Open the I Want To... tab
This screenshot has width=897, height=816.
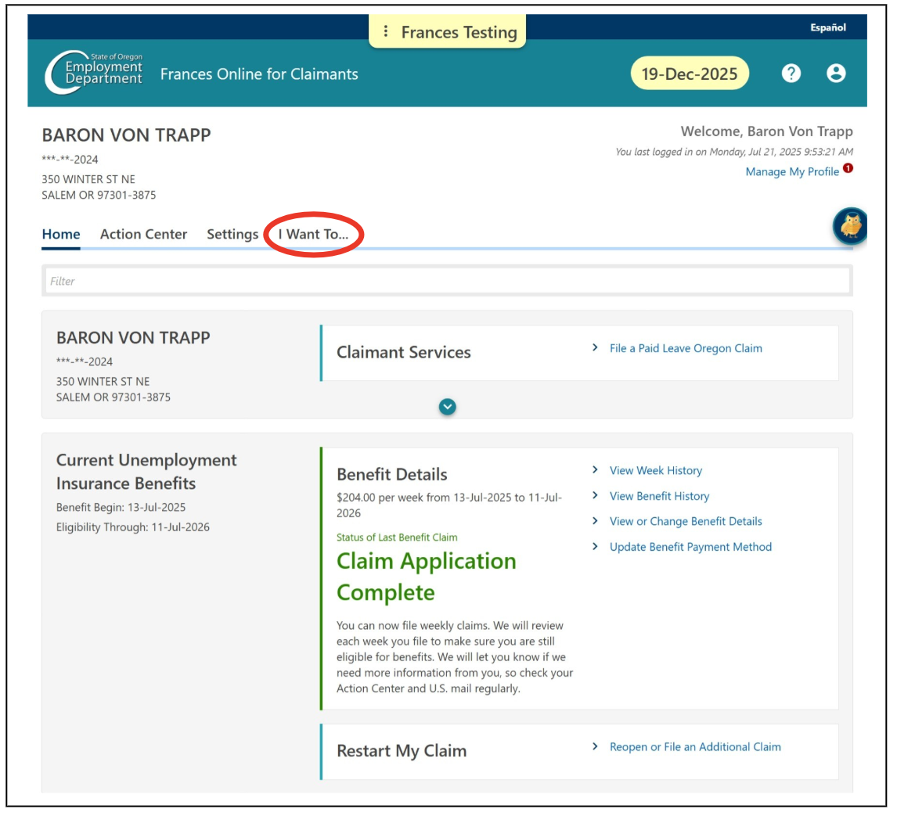coord(313,235)
